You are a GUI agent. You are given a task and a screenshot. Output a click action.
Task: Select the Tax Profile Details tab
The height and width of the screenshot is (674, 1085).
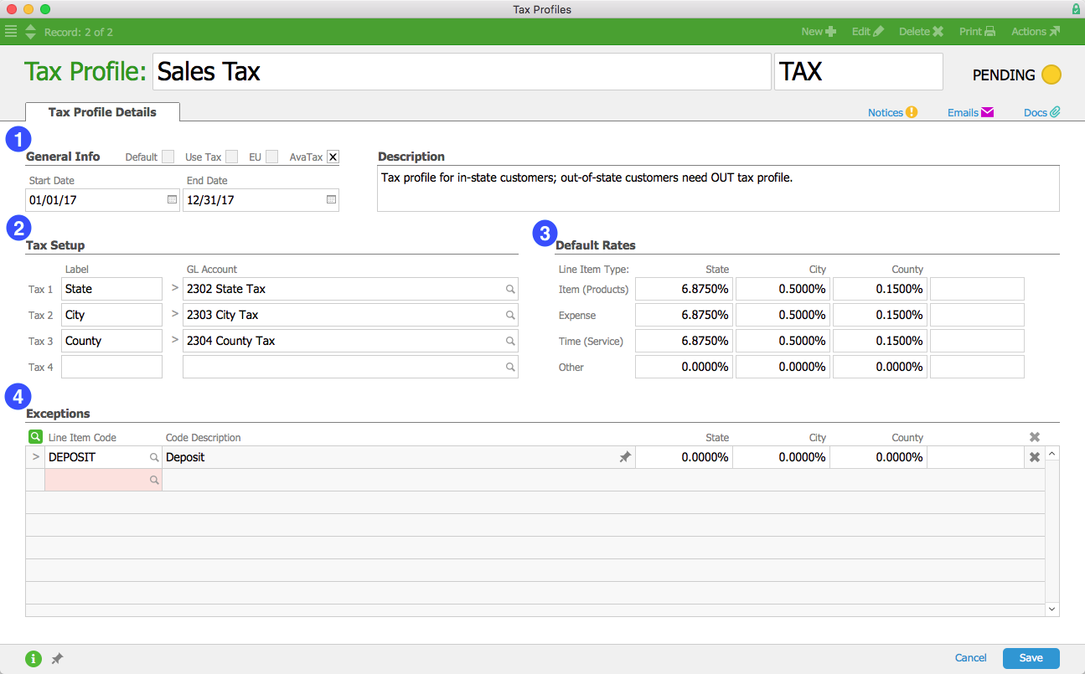(102, 111)
